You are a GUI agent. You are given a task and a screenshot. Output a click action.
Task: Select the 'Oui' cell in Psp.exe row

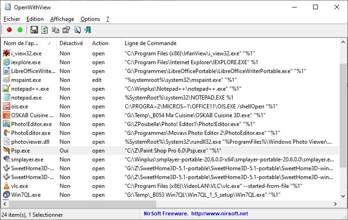click(64, 151)
